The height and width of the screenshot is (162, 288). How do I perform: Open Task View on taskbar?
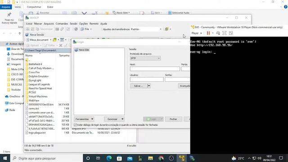pyautogui.click(x=98, y=158)
